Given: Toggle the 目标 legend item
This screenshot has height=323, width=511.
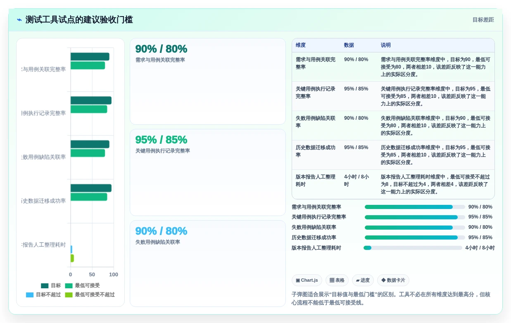Looking at the screenshot, I should coord(51,285).
